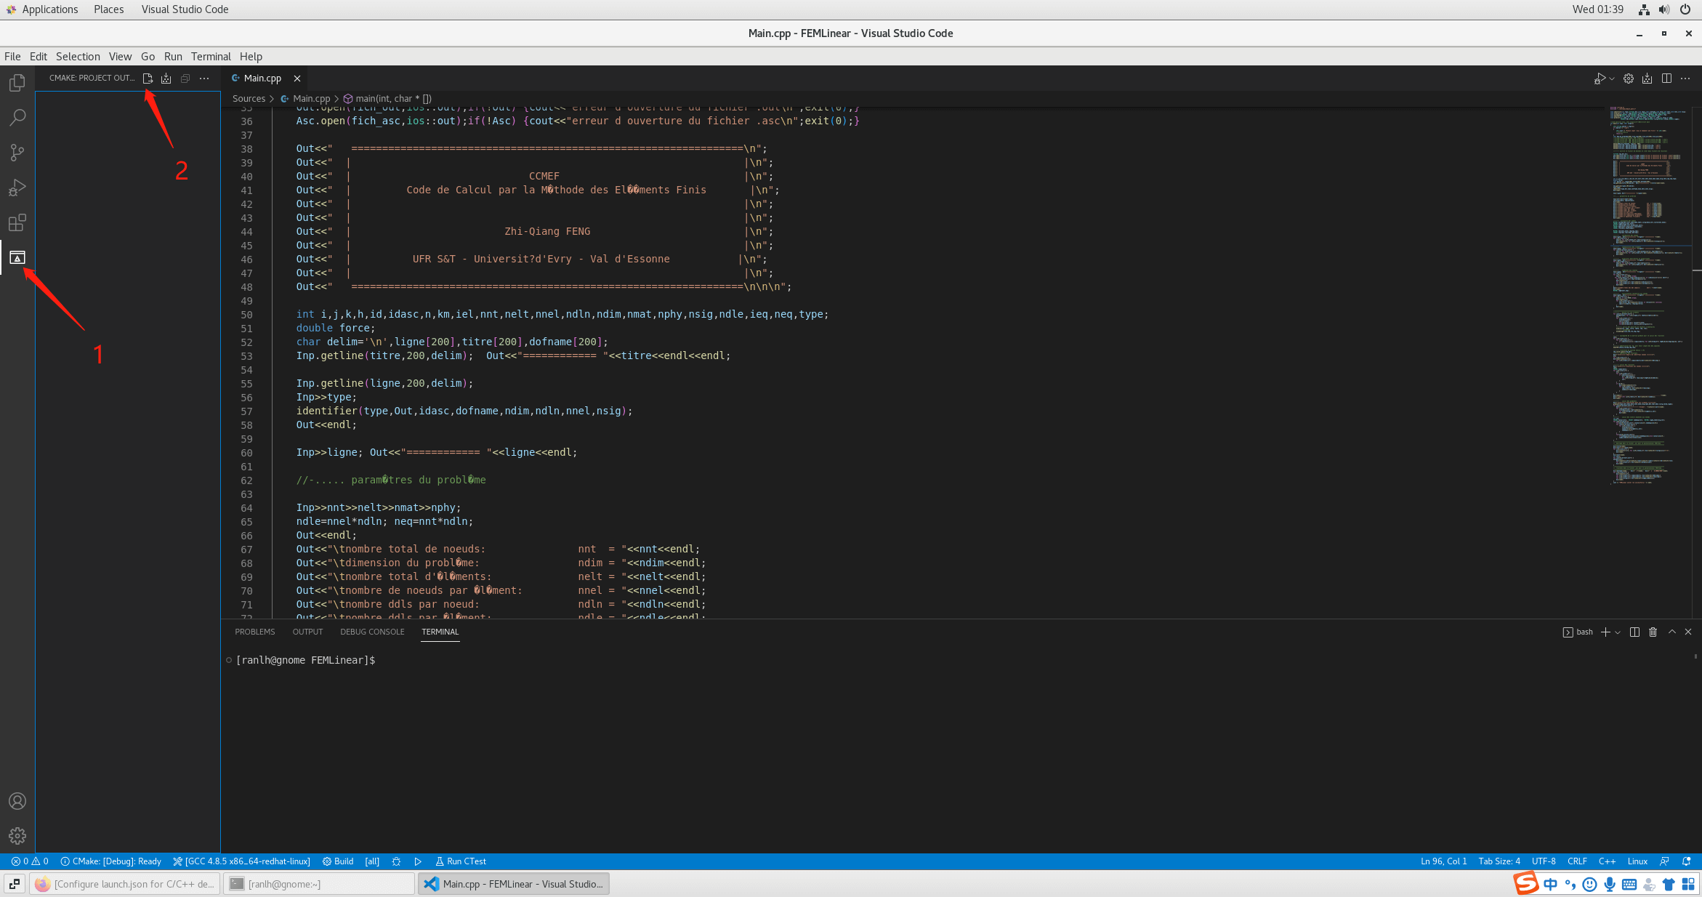Kill the terminal with trash icon
Image resolution: width=1702 pixels, height=897 pixels.
pos(1653,632)
